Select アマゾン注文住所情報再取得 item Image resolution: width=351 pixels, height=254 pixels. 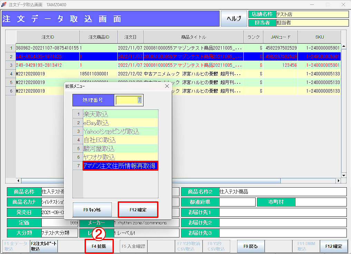coord(120,166)
